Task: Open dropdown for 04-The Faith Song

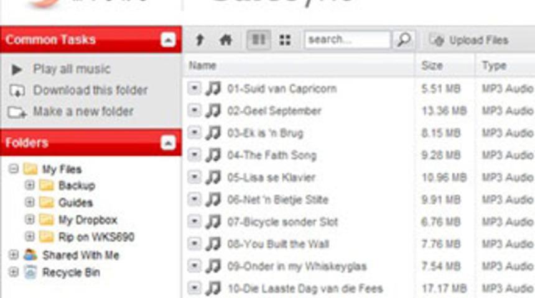Action: coord(194,155)
